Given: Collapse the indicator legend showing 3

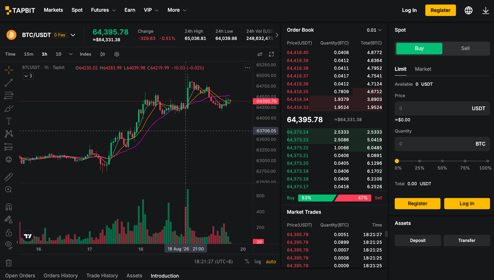Looking at the screenshot, I should 28,76.
